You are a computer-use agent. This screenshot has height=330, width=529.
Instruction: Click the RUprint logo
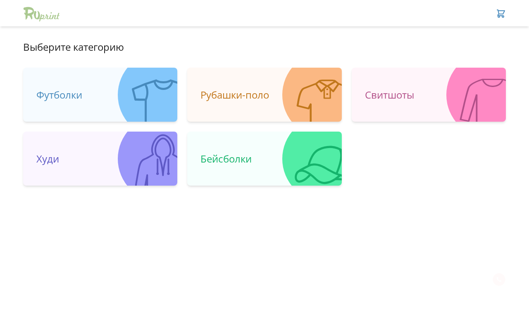coord(41,14)
